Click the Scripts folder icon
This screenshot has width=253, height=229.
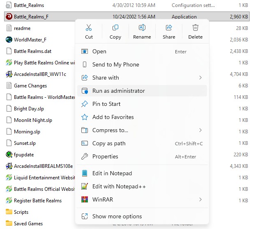click(x=9, y=212)
